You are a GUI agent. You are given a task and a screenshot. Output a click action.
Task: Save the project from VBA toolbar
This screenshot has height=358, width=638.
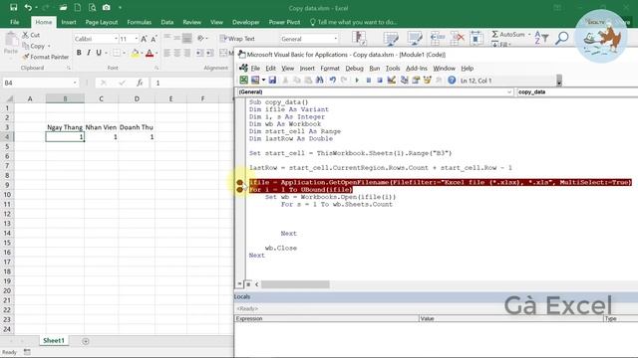pos(272,81)
